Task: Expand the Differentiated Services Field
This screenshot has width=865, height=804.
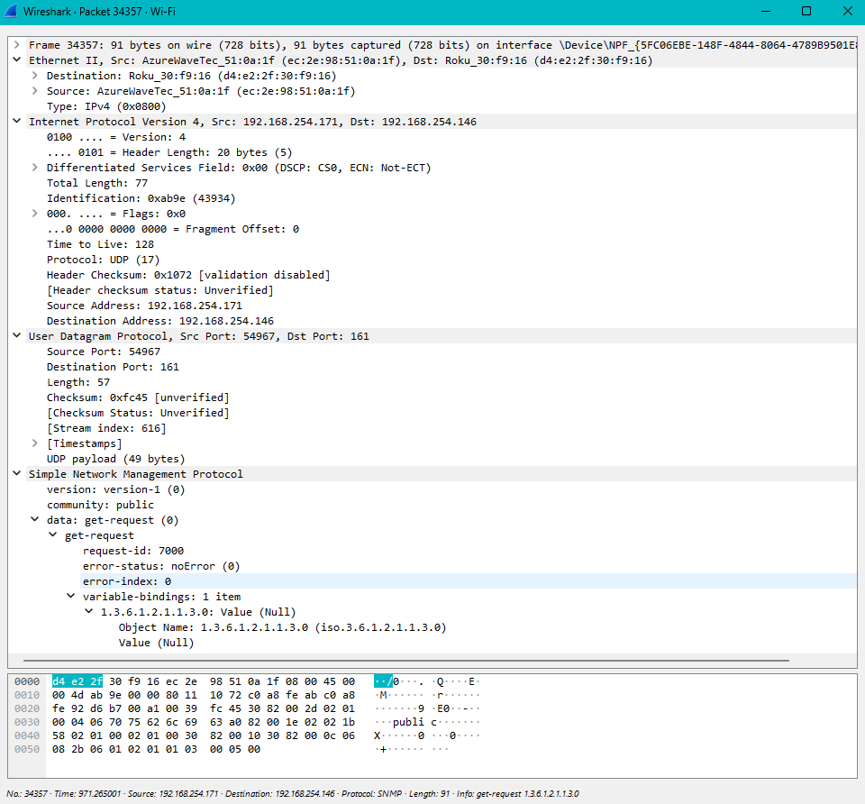Action: pos(34,167)
